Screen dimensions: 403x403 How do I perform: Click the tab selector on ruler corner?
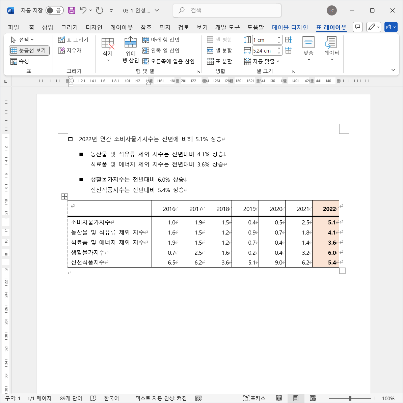pos(6,82)
